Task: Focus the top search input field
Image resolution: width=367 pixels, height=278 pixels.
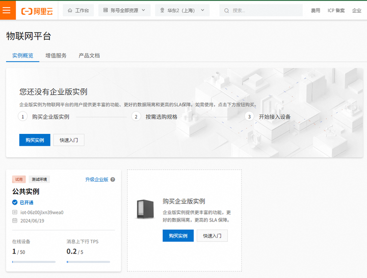Action: [261, 10]
